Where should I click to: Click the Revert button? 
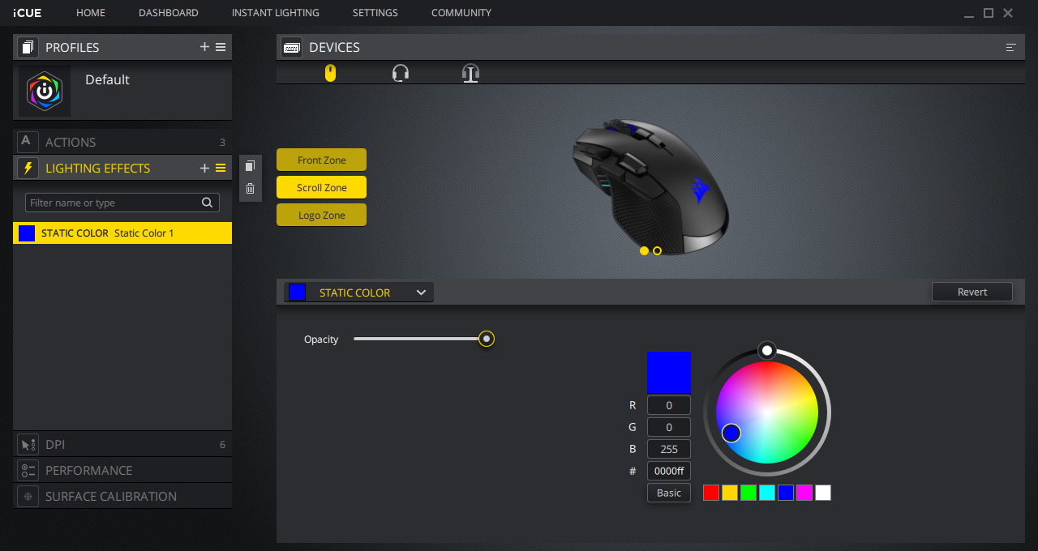pos(972,292)
